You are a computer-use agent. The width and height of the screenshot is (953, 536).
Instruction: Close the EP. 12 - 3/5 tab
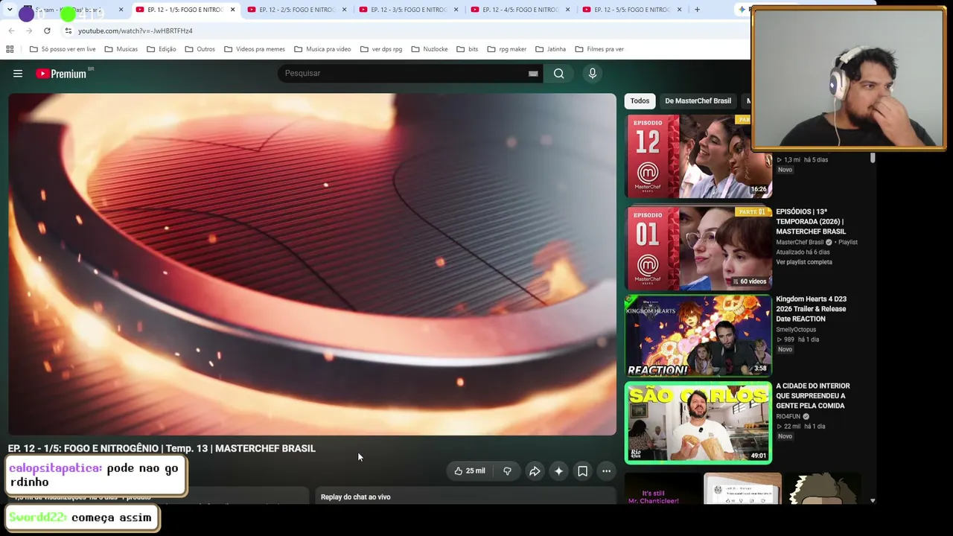[456, 10]
